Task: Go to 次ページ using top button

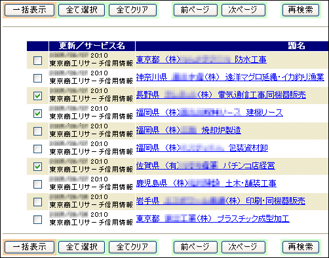Action: tap(243, 10)
